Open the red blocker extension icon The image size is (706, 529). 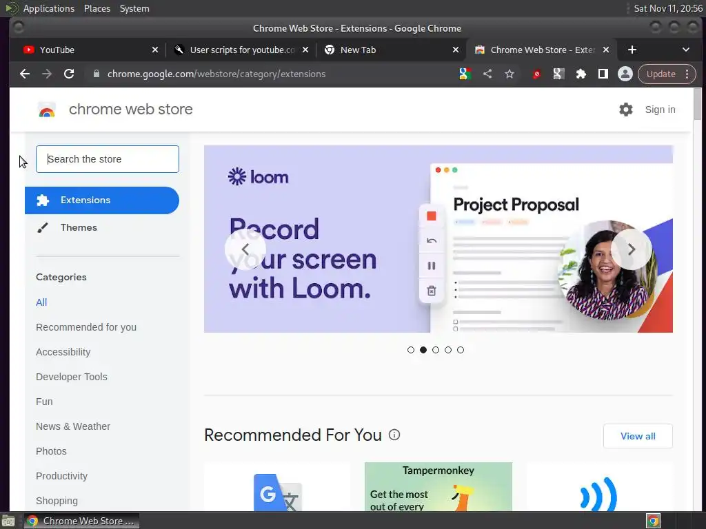pos(536,74)
